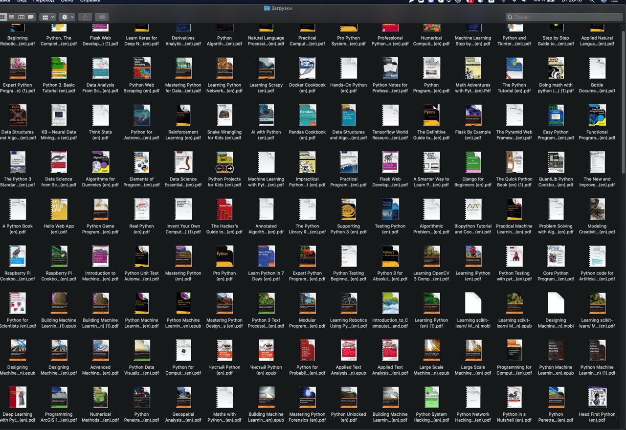Click the Share toolbar button
Image resolution: width=626 pixels, height=430 pixels.
point(85,17)
